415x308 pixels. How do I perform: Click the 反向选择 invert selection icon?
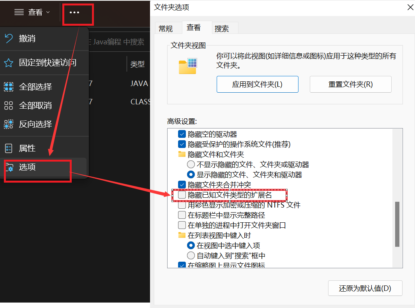point(9,124)
